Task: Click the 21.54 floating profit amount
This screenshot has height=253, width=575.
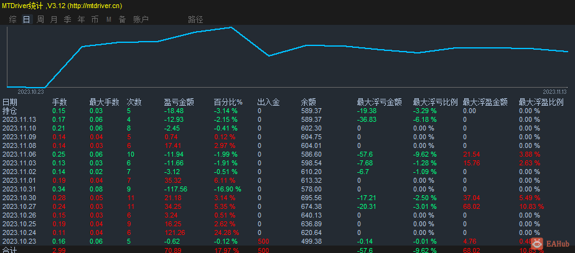Action: [472, 154]
